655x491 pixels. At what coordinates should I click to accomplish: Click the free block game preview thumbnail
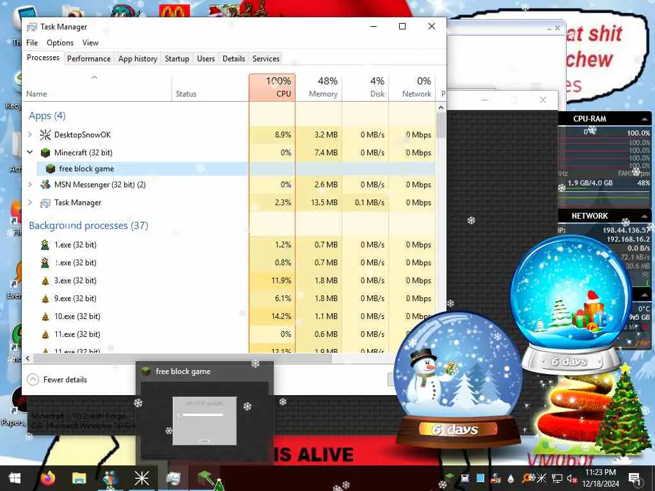(205, 421)
